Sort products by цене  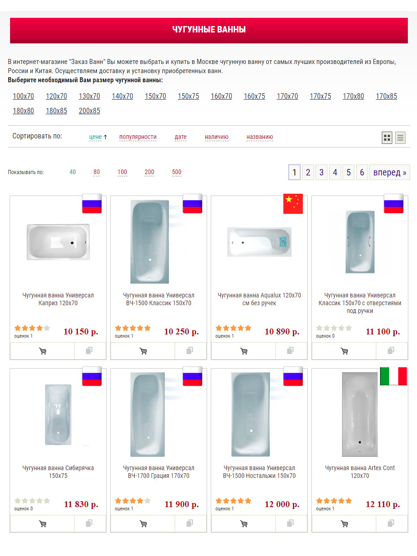96,137
